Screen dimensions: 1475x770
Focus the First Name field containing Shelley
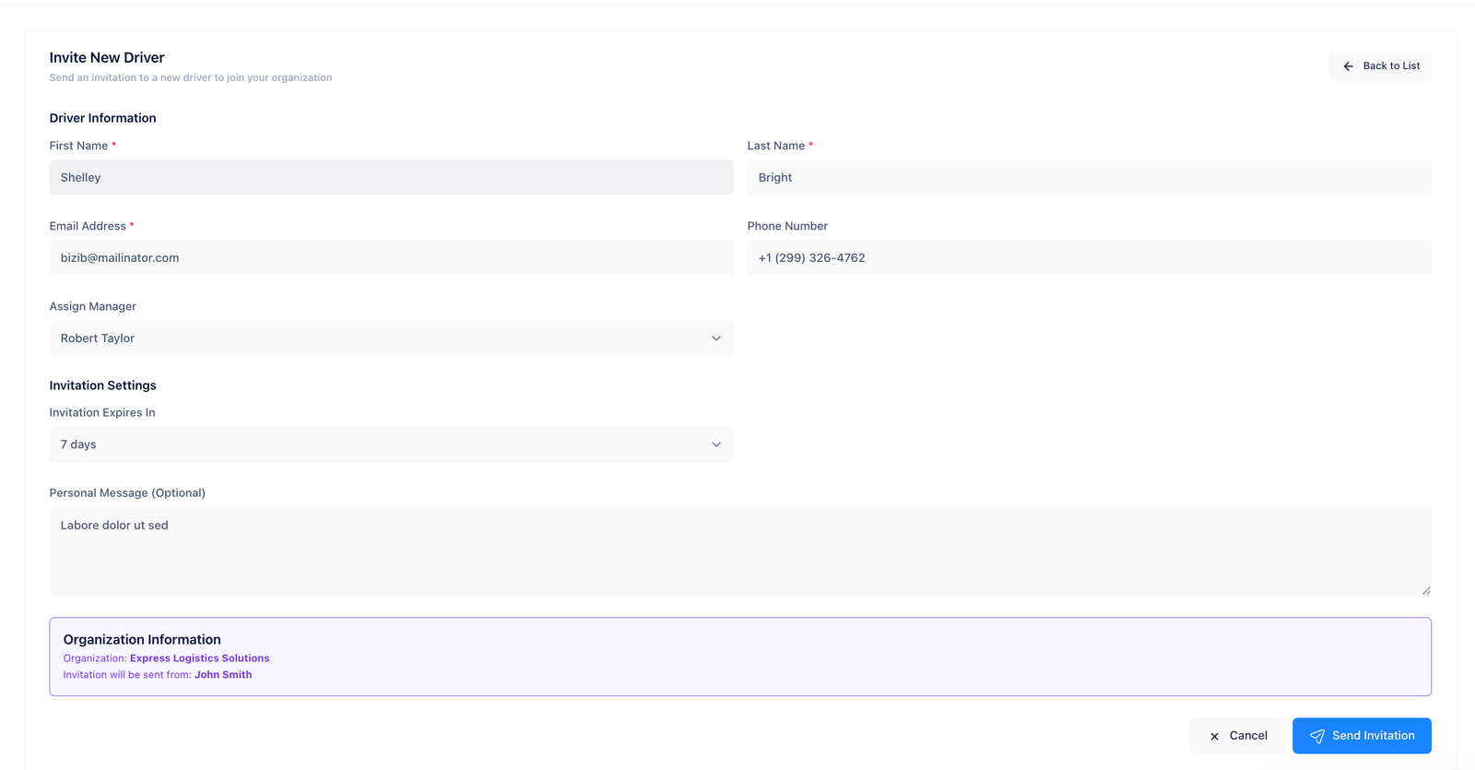pyautogui.click(x=391, y=177)
